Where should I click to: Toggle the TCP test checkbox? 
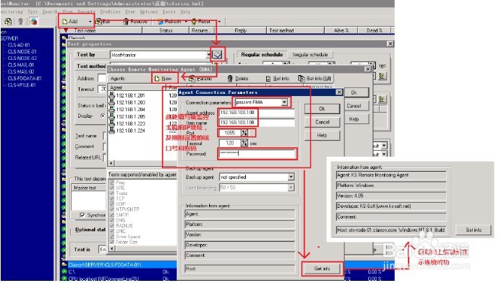[x=111, y=199]
